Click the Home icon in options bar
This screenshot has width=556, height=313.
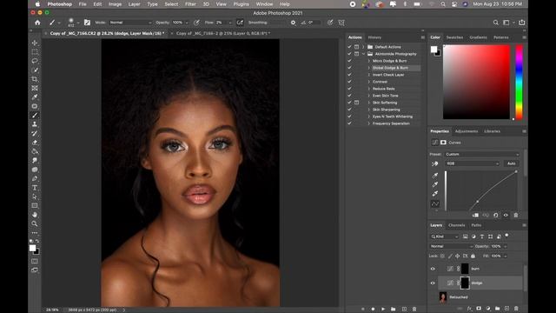pos(37,23)
